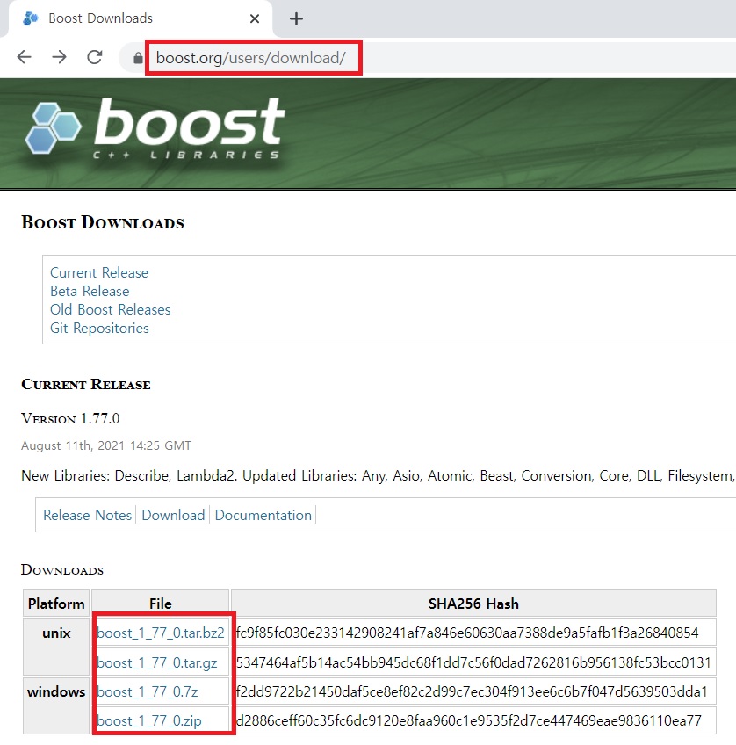The image size is (736, 745).
Task: Open the Beta Release link
Action: [x=90, y=292]
